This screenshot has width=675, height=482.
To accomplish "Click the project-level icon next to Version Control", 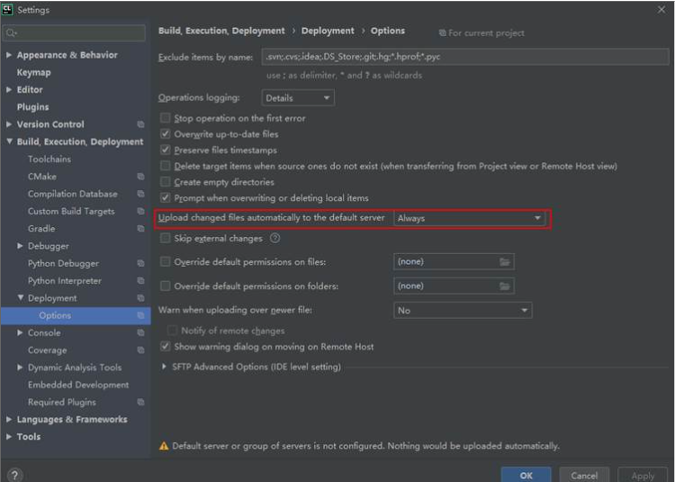I will (x=140, y=124).
